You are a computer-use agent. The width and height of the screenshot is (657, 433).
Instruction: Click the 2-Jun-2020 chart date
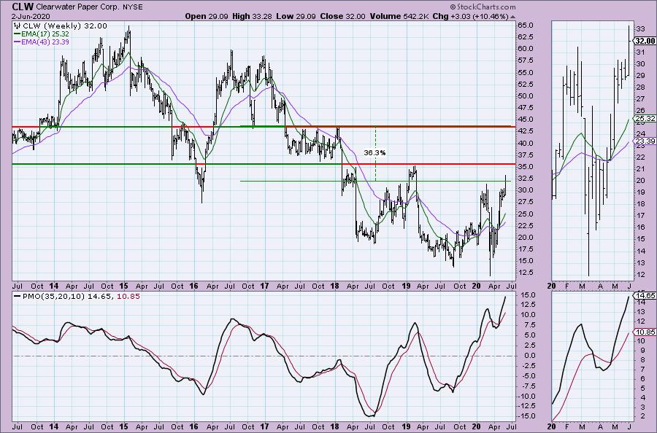pyautogui.click(x=31, y=16)
